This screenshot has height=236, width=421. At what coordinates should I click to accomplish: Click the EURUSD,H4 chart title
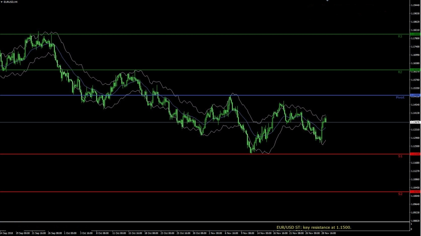coord(10,2)
